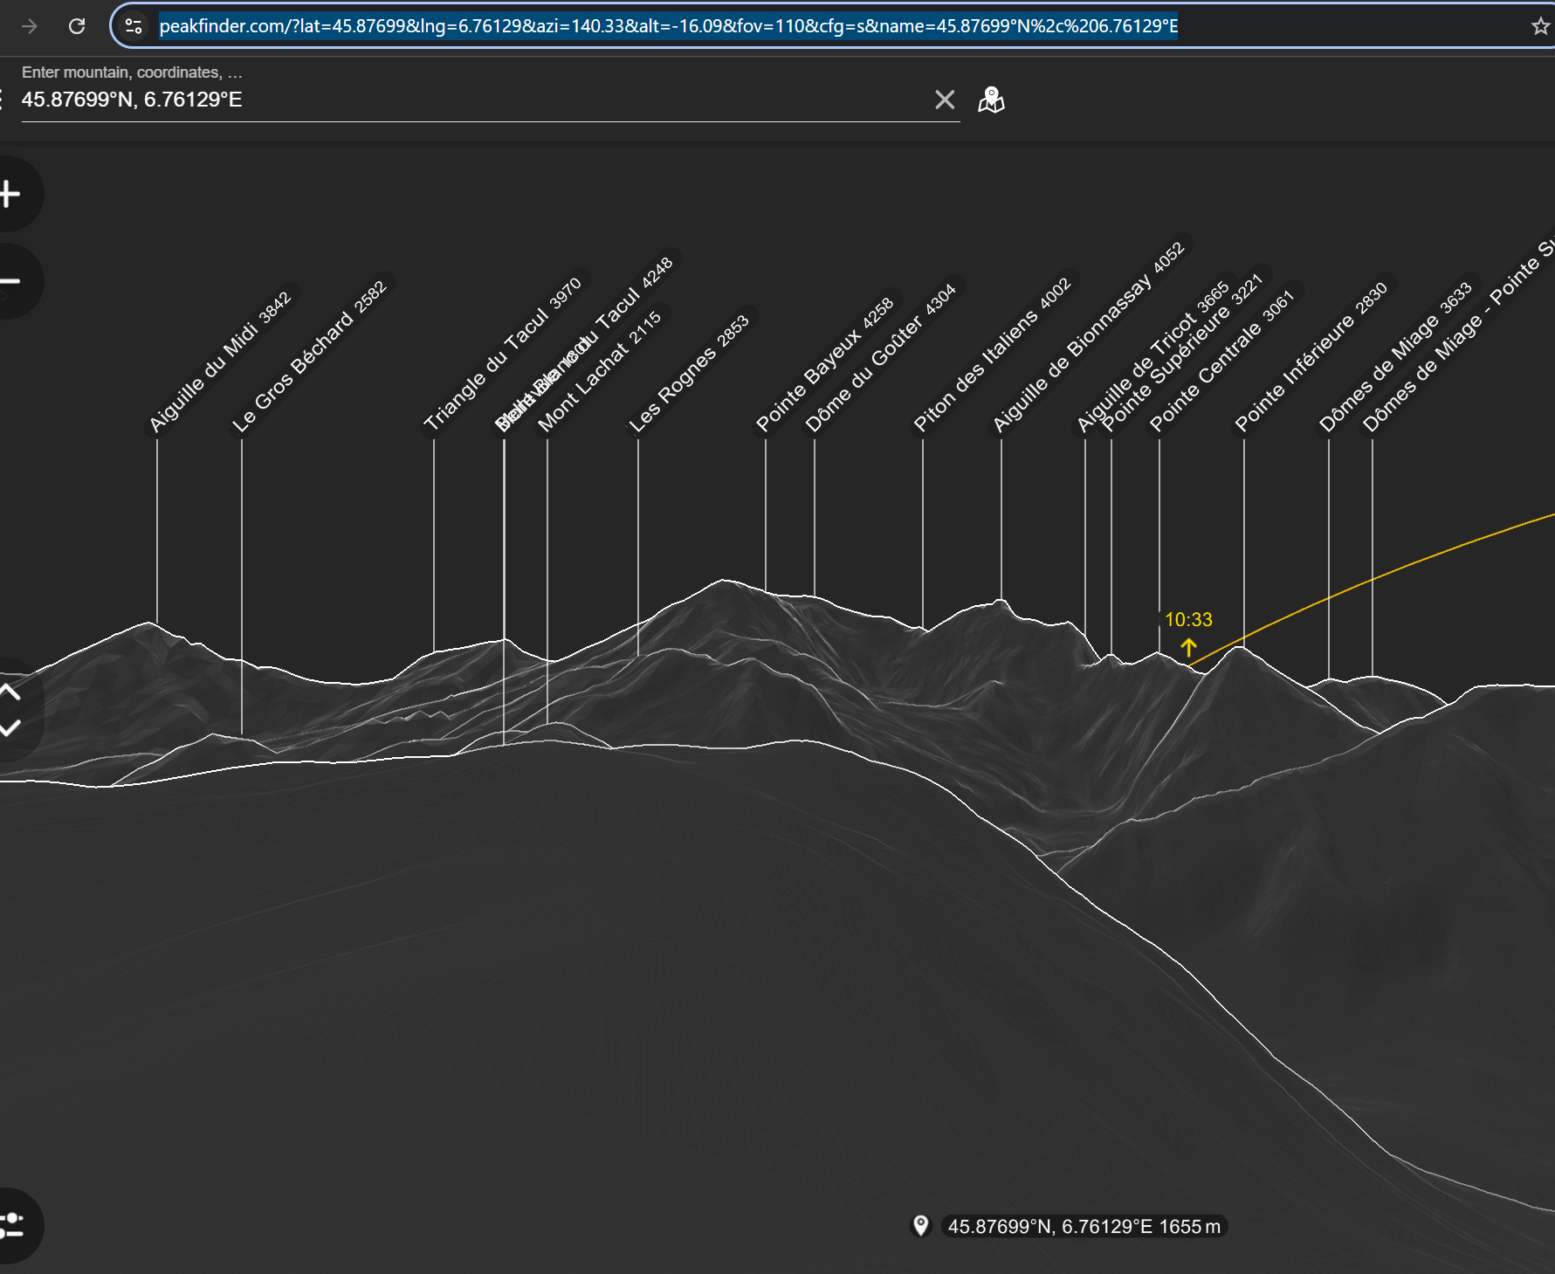Open the Les Rognes 2853 peak label

(x=688, y=374)
